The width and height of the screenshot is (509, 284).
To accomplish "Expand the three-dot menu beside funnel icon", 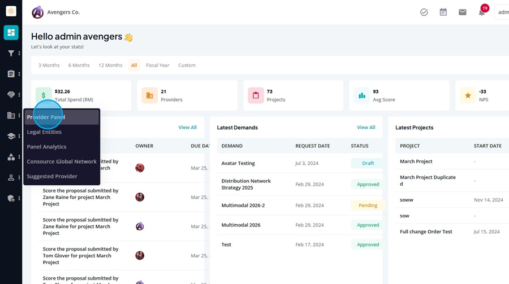I will [19, 53].
